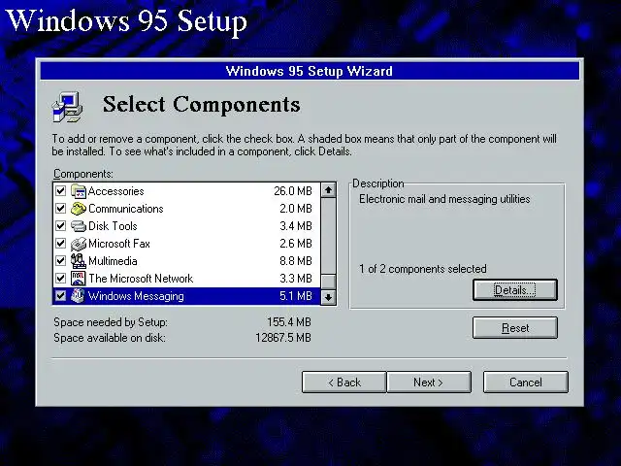Click the 26.0 MB size value
The image size is (621, 466).
pos(293,191)
